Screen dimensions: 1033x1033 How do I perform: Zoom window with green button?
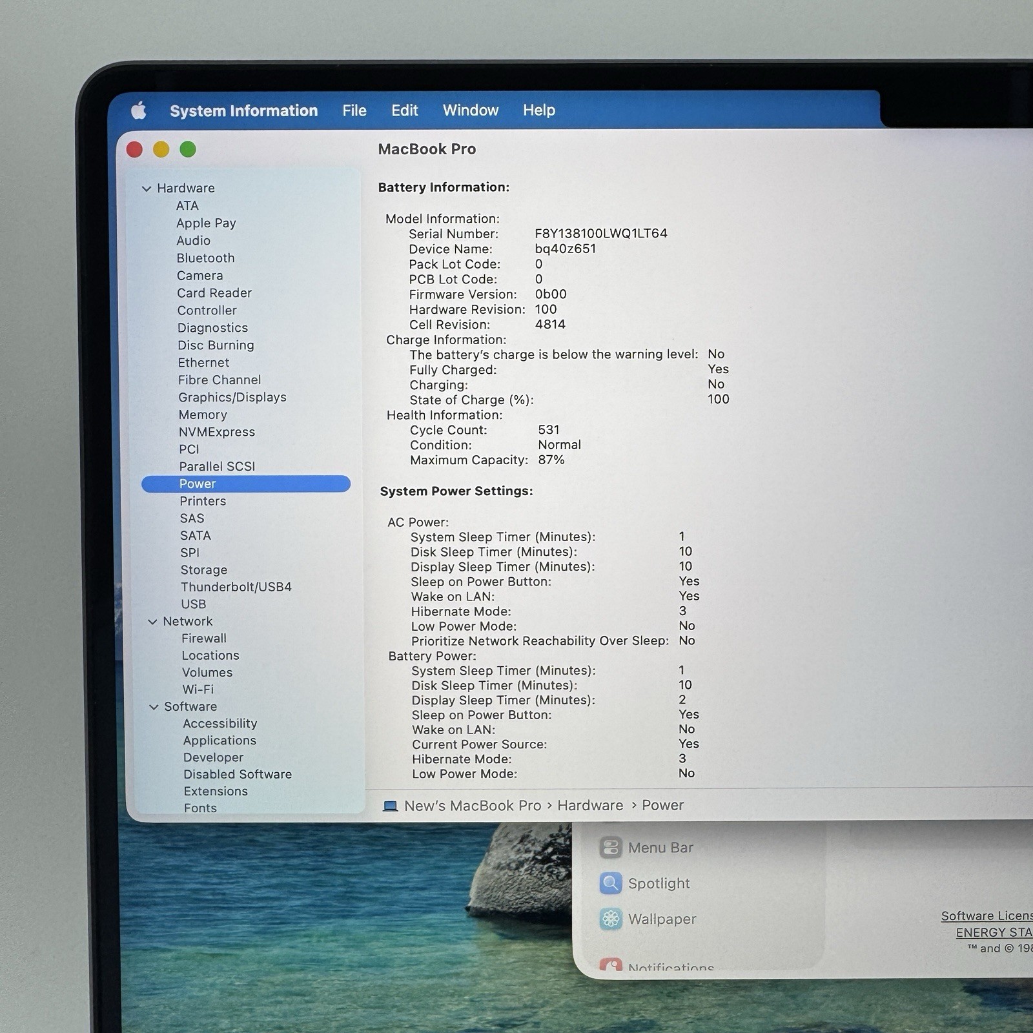click(x=188, y=150)
